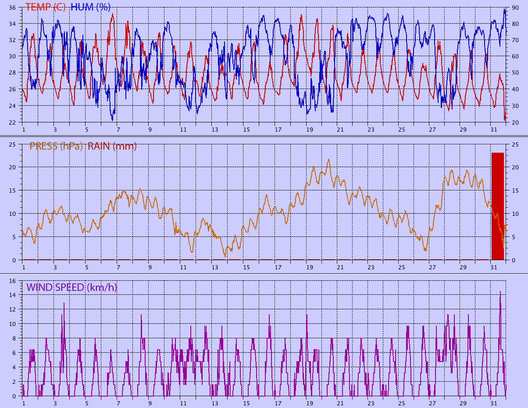Click 36 on the temperature axis

(12, 7)
